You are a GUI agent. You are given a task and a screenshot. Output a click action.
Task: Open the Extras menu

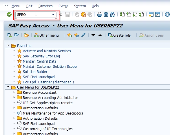coord(63,6)
